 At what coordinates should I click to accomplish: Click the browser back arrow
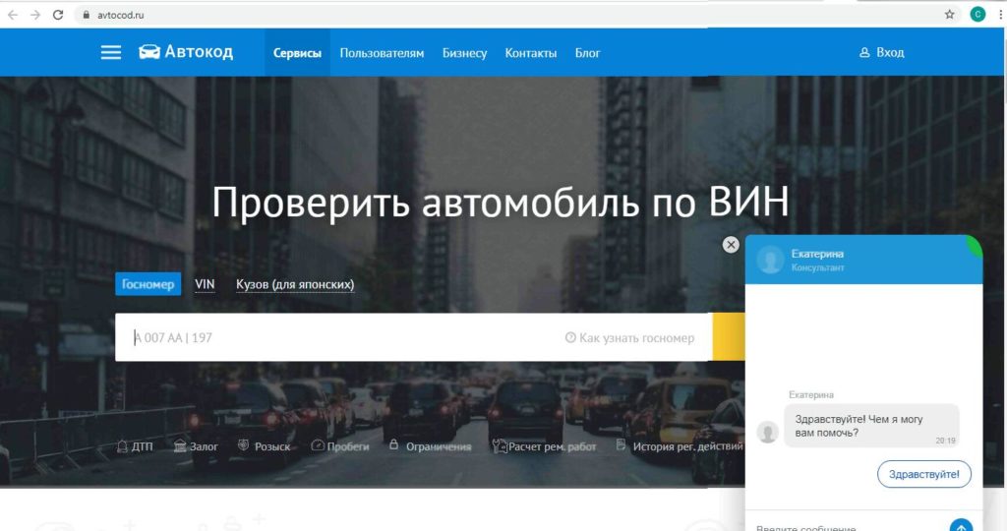point(13,15)
